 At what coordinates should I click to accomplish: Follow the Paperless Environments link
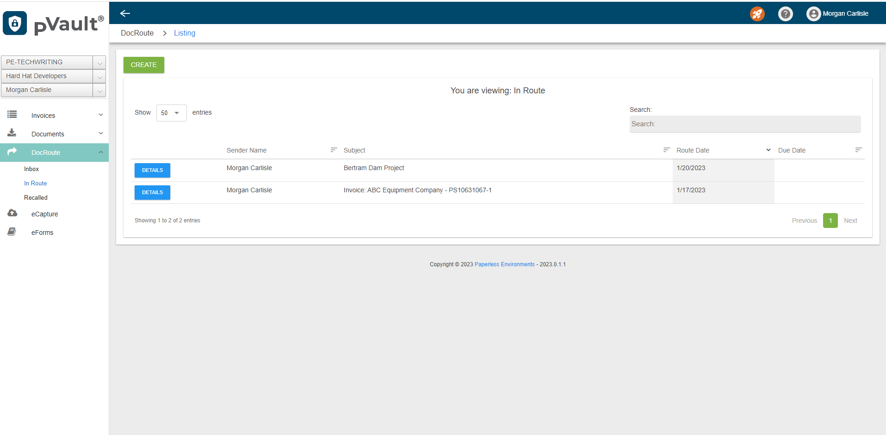pos(504,264)
